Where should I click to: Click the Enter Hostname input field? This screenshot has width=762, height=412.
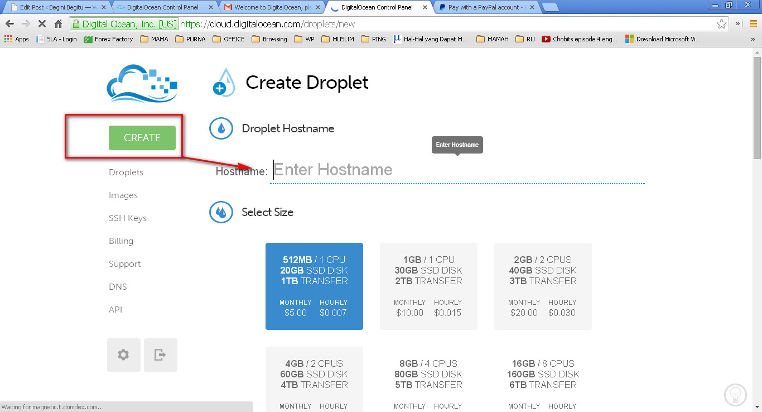[x=457, y=170]
